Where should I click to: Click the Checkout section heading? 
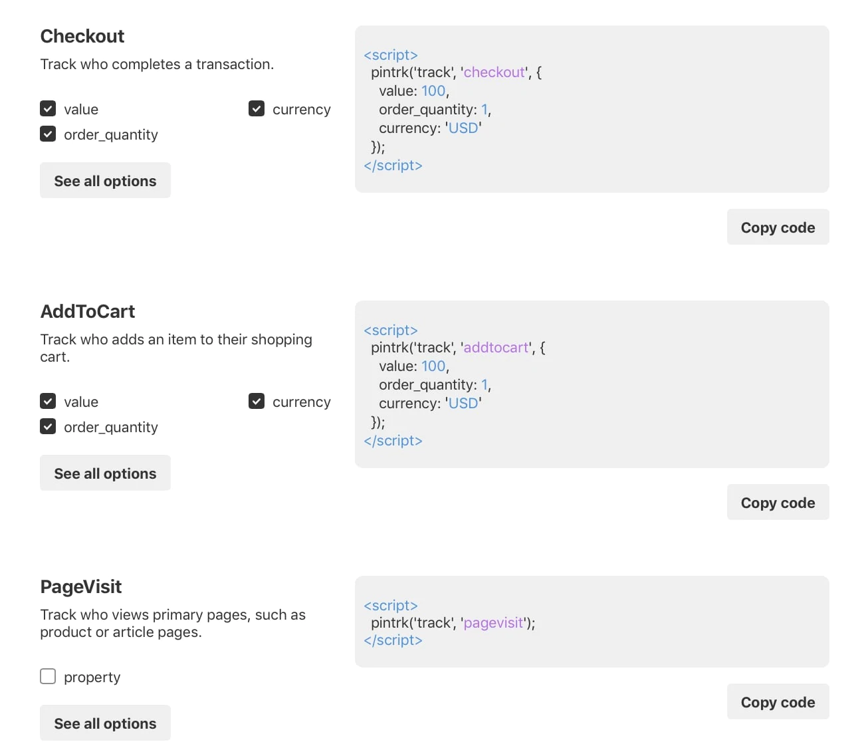82,36
